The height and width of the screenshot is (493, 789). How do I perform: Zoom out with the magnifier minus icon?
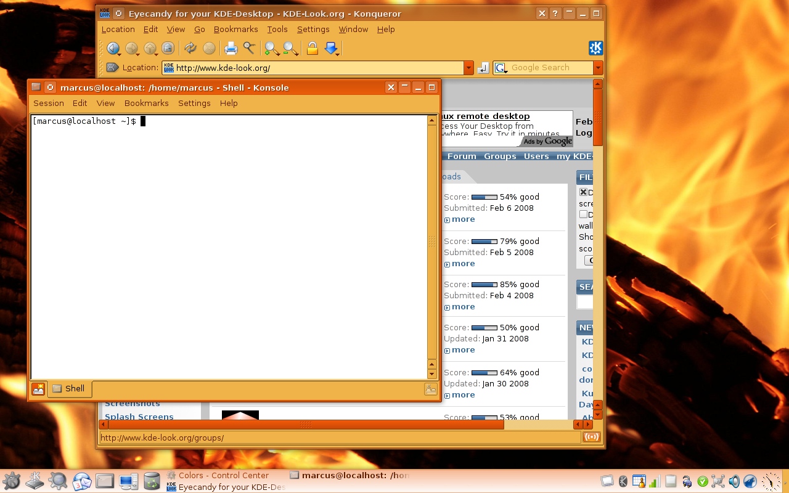(x=290, y=48)
